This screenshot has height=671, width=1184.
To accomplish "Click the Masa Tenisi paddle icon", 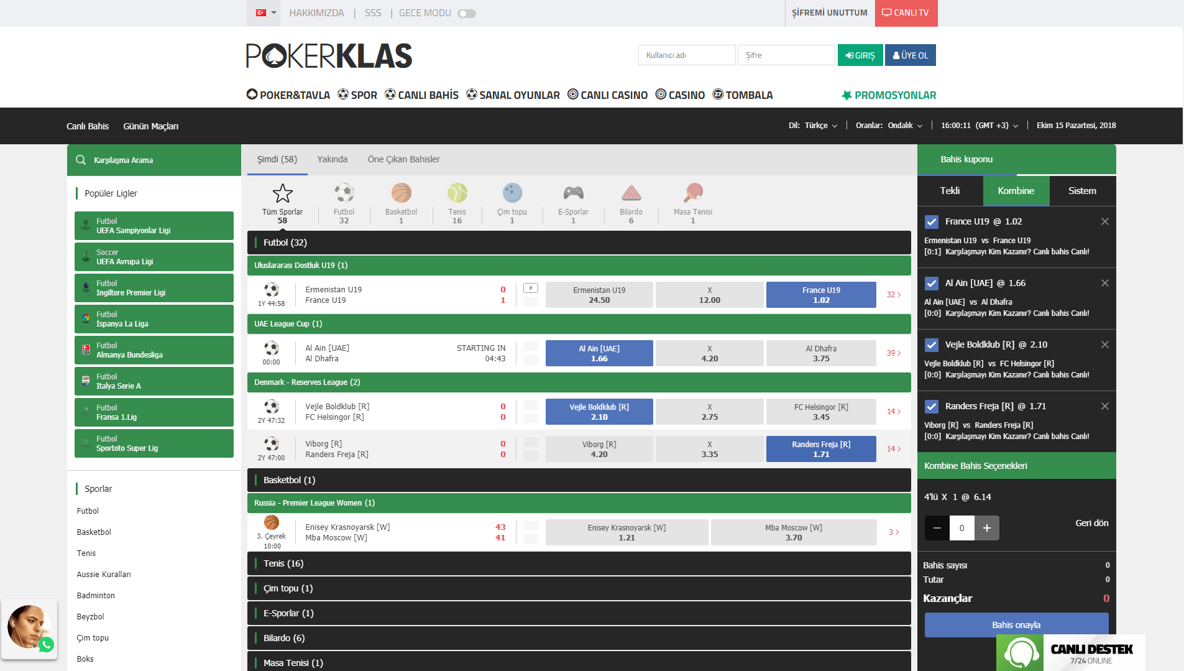I will [x=692, y=193].
